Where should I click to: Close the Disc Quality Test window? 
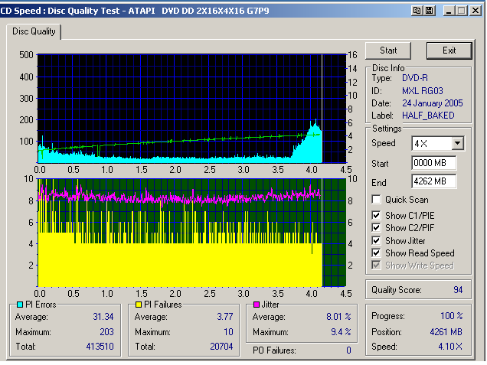point(476,11)
